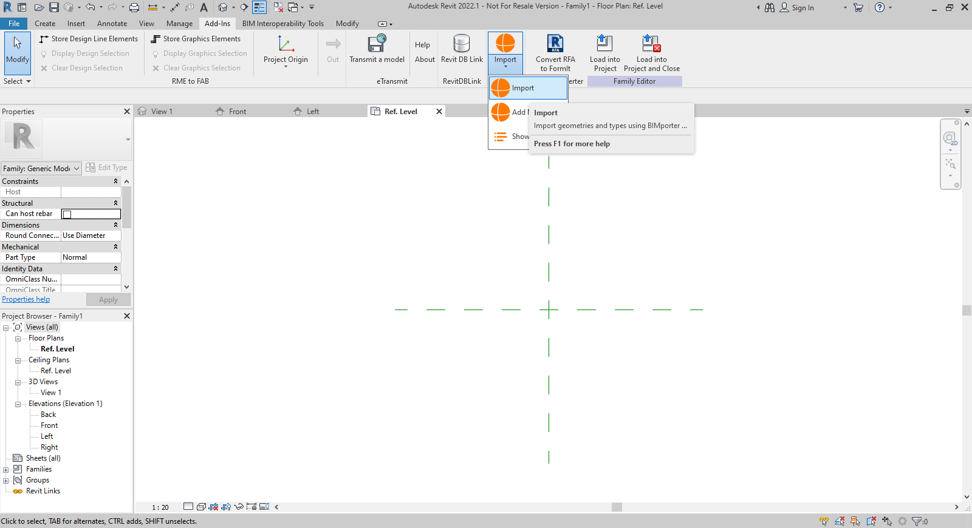
Task: Collapse Elevations (Elevation 1) node
Action: tap(18, 404)
